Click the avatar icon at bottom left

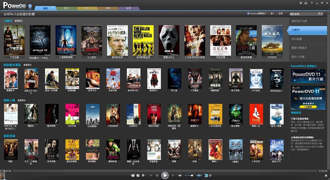pyautogui.click(x=2, y=175)
